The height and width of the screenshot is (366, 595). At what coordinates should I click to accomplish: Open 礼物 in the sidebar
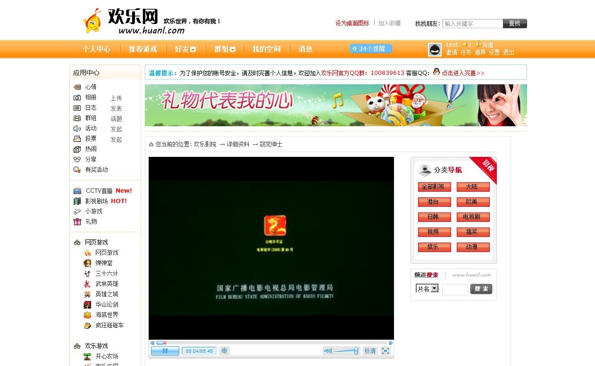tap(91, 222)
